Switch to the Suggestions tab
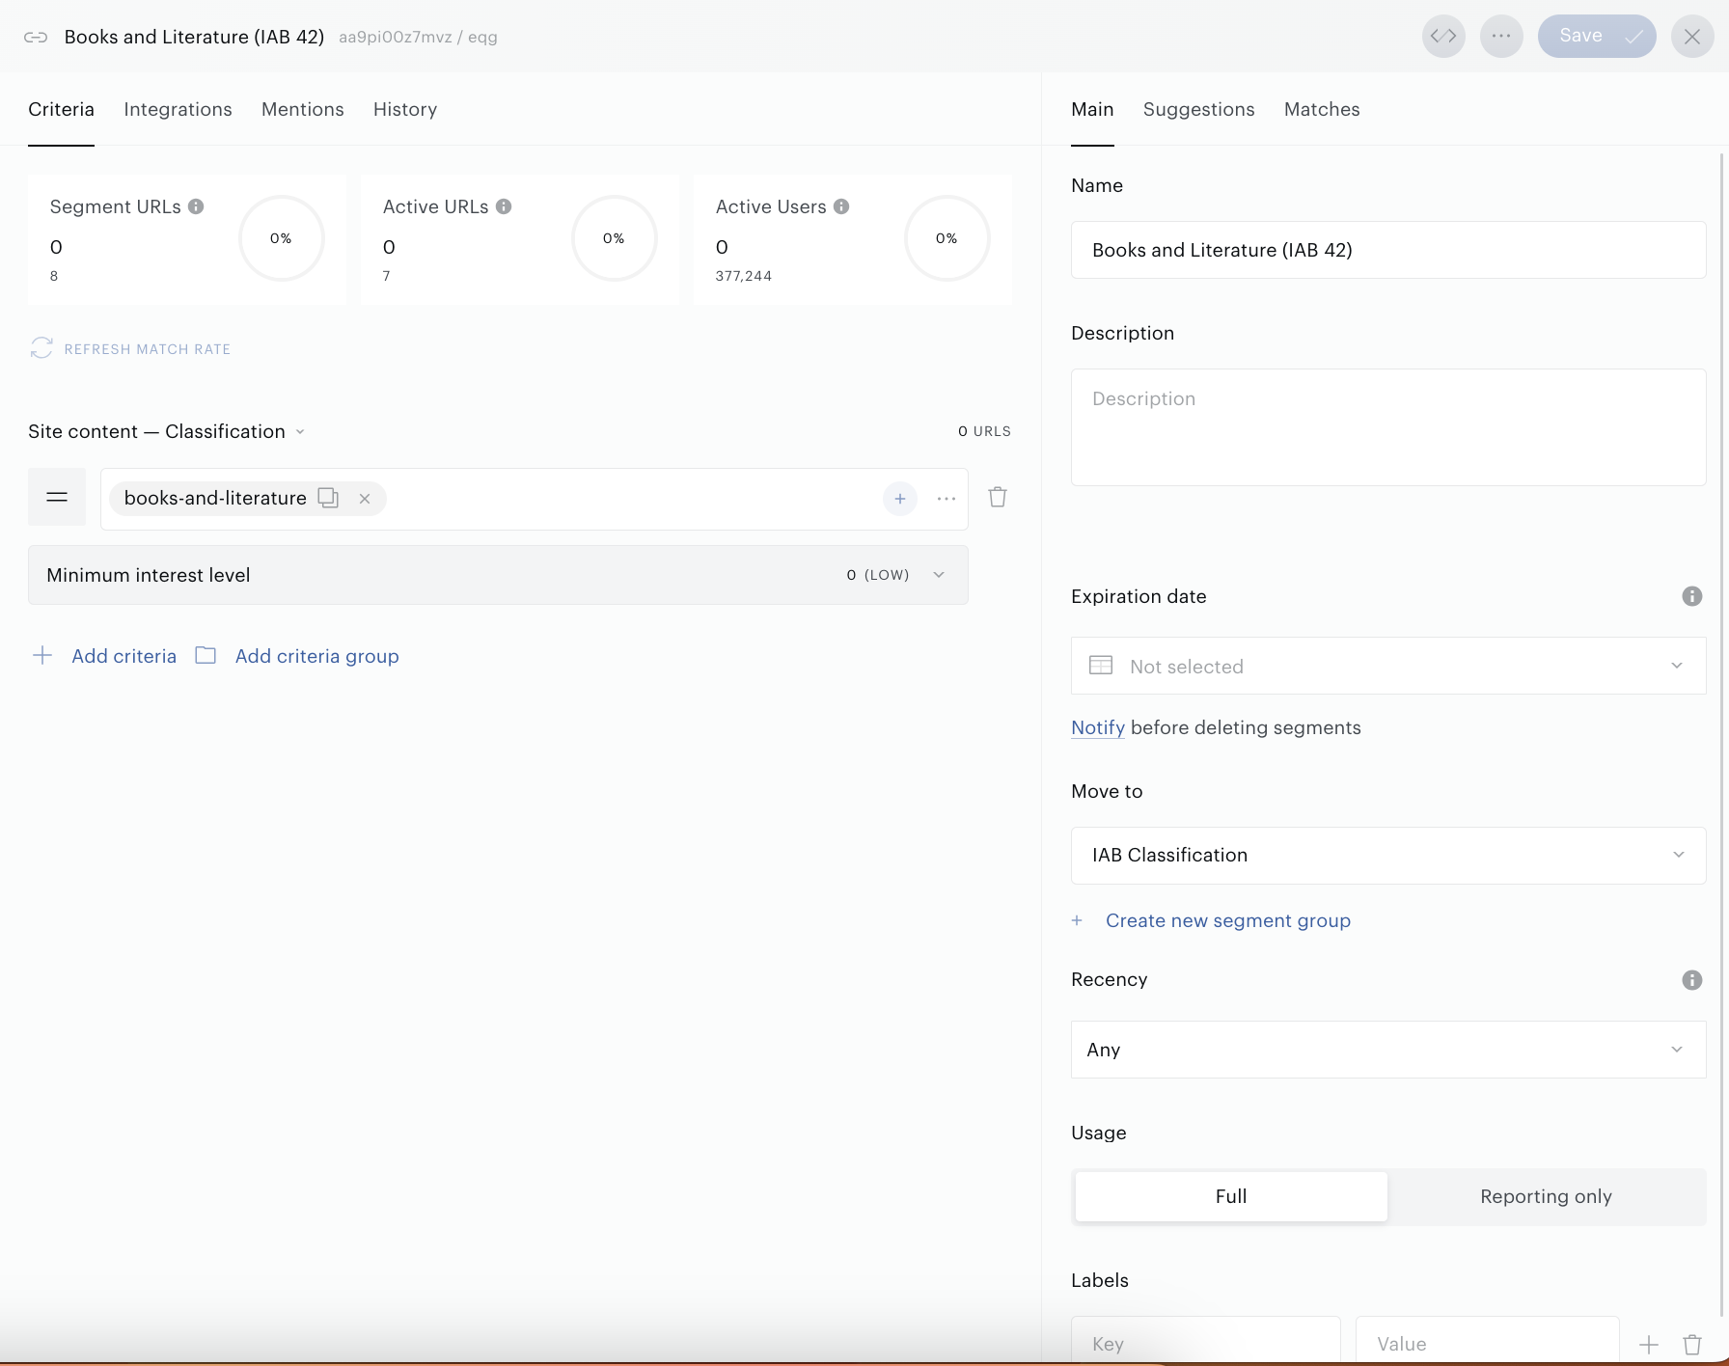 tap(1198, 109)
